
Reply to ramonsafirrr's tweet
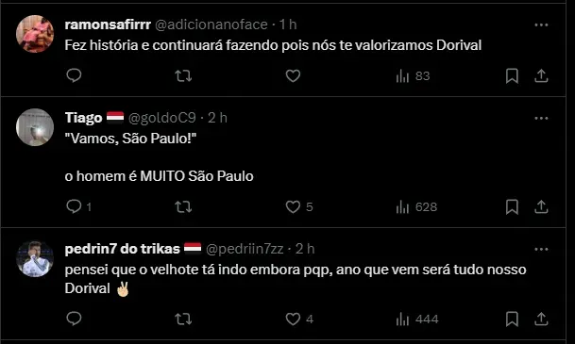click(x=74, y=75)
